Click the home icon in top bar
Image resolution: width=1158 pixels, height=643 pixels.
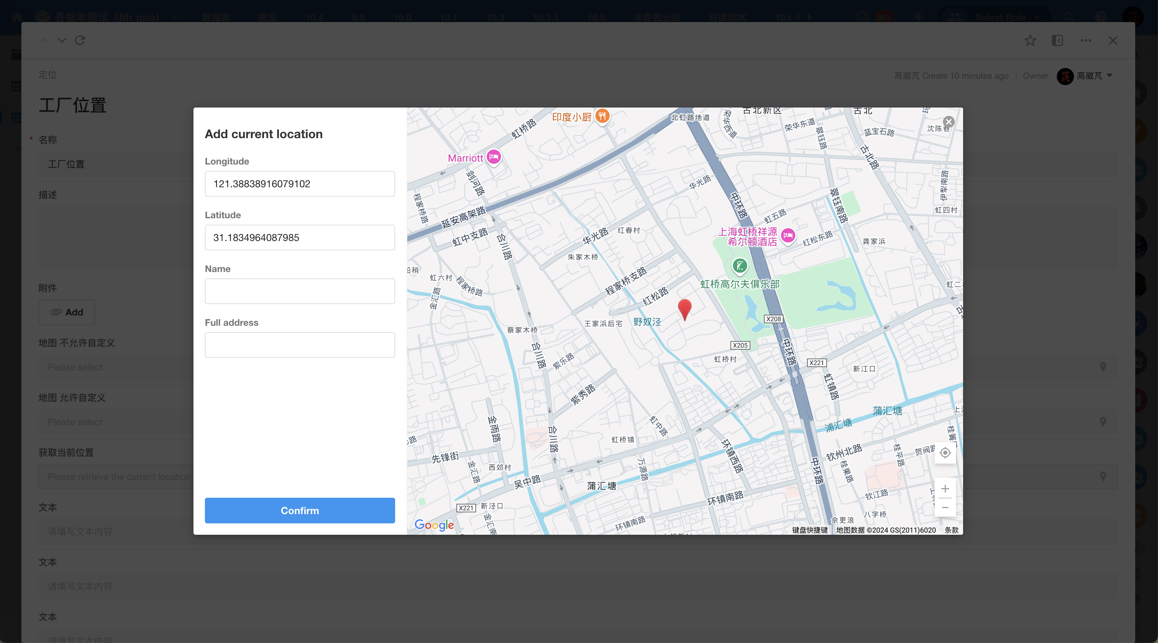[17, 17]
